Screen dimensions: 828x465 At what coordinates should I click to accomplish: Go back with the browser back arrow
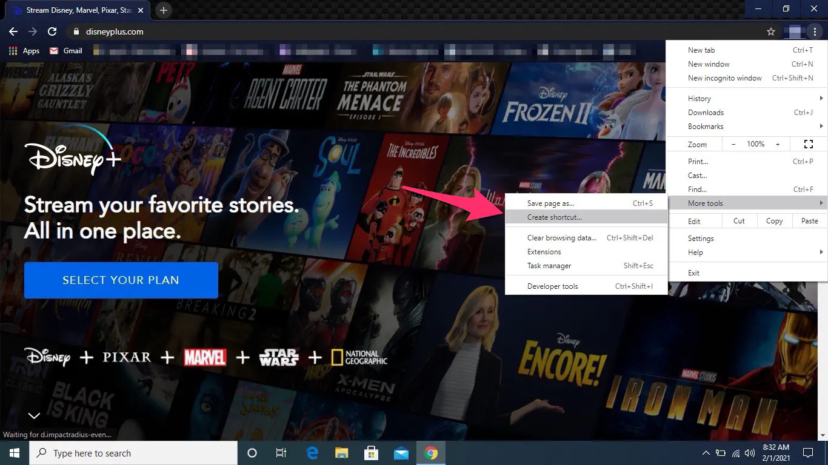pyautogui.click(x=13, y=31)
